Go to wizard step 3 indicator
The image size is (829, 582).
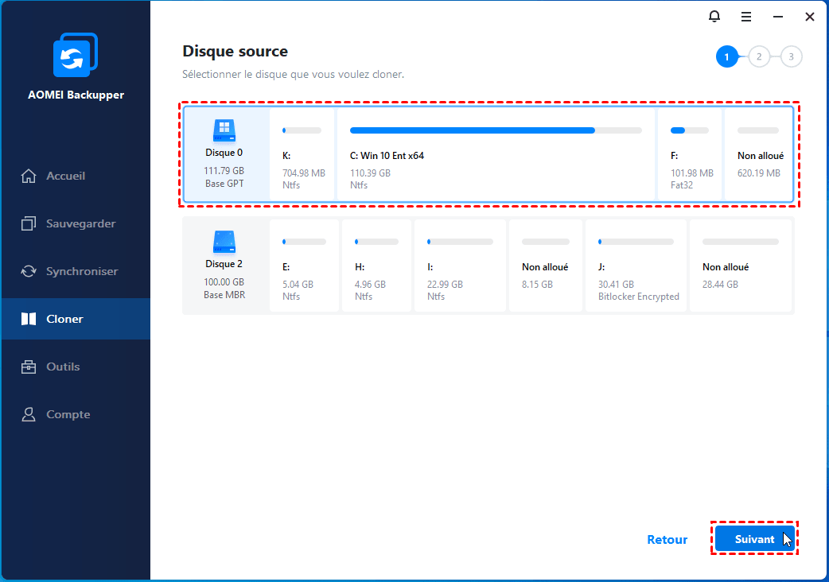[792, 56]
